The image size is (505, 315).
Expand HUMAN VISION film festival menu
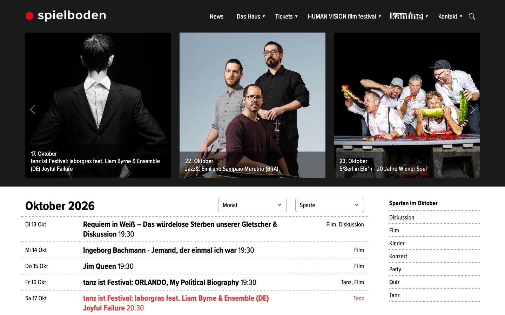[x=344, y=16]
